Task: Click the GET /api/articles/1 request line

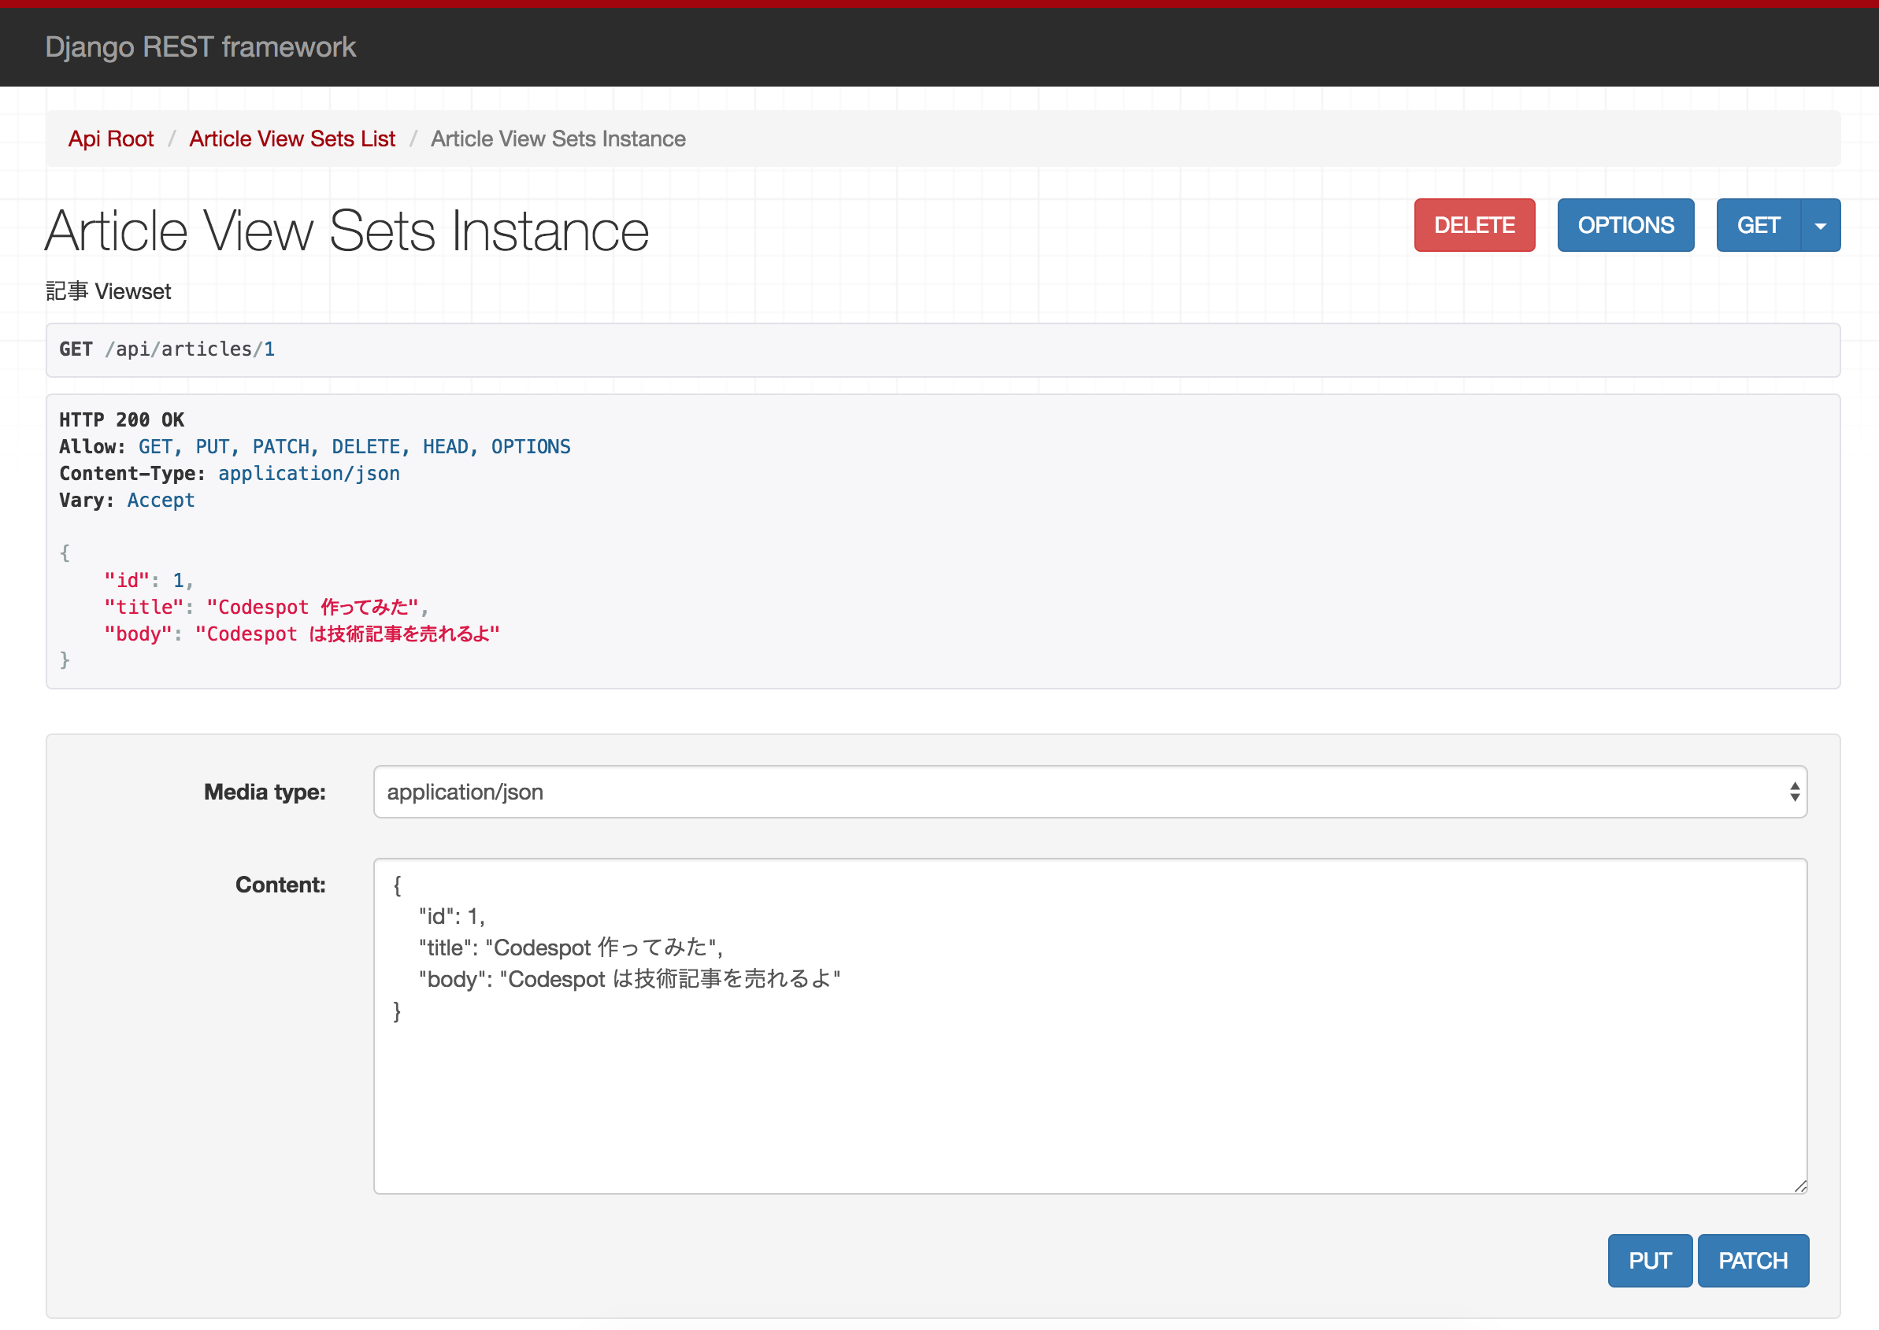Action: (x=167, y=349)
